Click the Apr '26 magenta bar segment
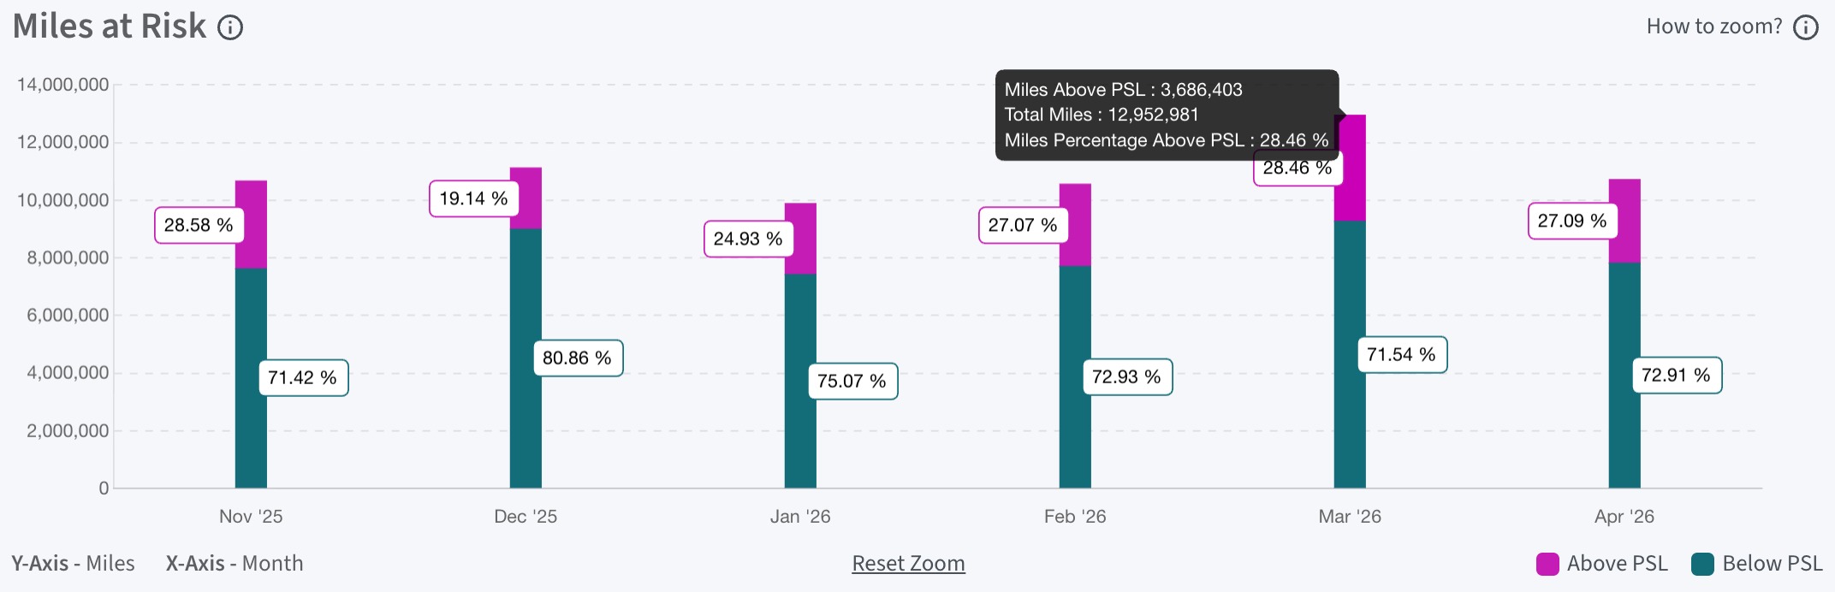Screen dimensions: 1835x592 (x=1624, y=221)
